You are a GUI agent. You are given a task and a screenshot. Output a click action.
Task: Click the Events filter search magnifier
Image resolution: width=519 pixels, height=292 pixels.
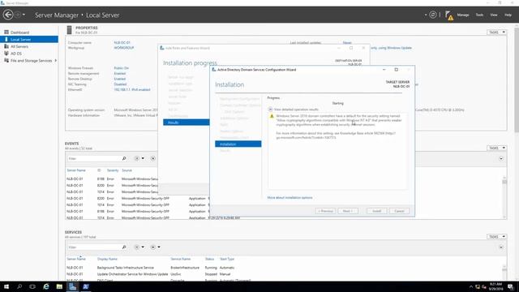[x=124, y=159]
